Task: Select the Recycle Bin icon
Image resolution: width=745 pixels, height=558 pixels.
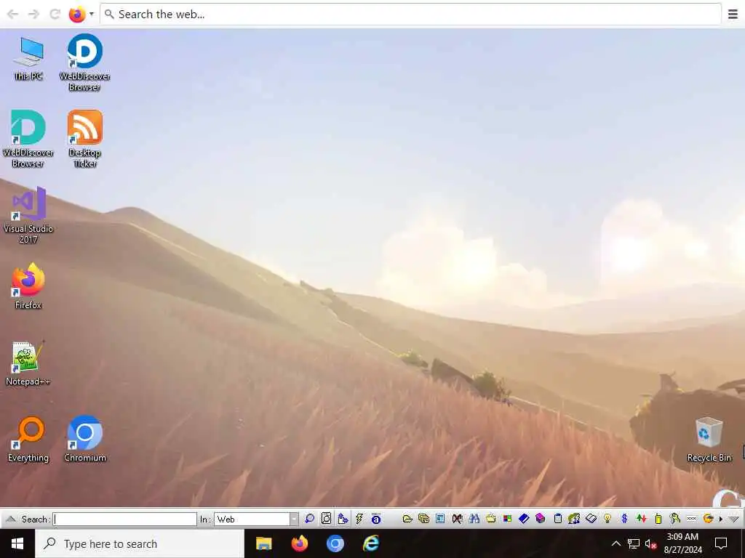Action: tap(709, 439)
